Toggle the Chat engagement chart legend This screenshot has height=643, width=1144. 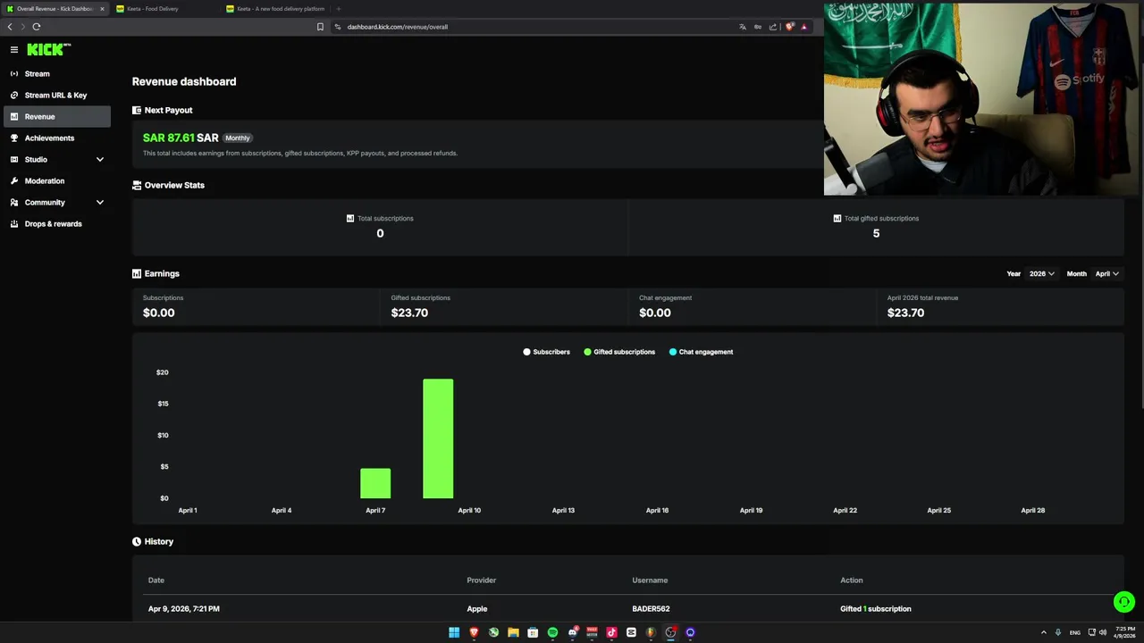pyautogui.click(x=701, y=352)
